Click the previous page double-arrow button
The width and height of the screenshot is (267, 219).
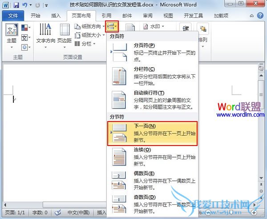click(x=261, y=184)
